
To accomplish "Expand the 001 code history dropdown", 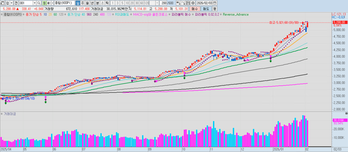I will tap(35, 3).
